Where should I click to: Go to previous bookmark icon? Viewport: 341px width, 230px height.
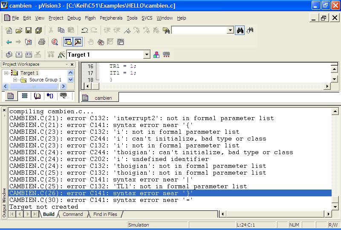click(x=146, y=30)
